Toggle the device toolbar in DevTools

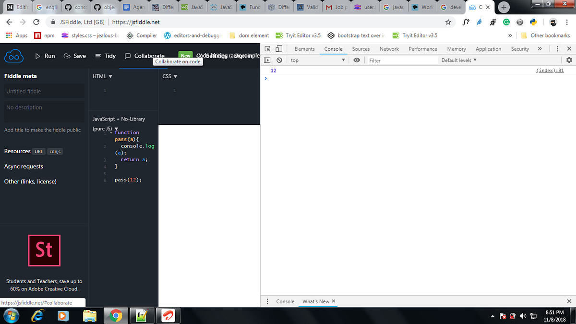coord(278,48)
